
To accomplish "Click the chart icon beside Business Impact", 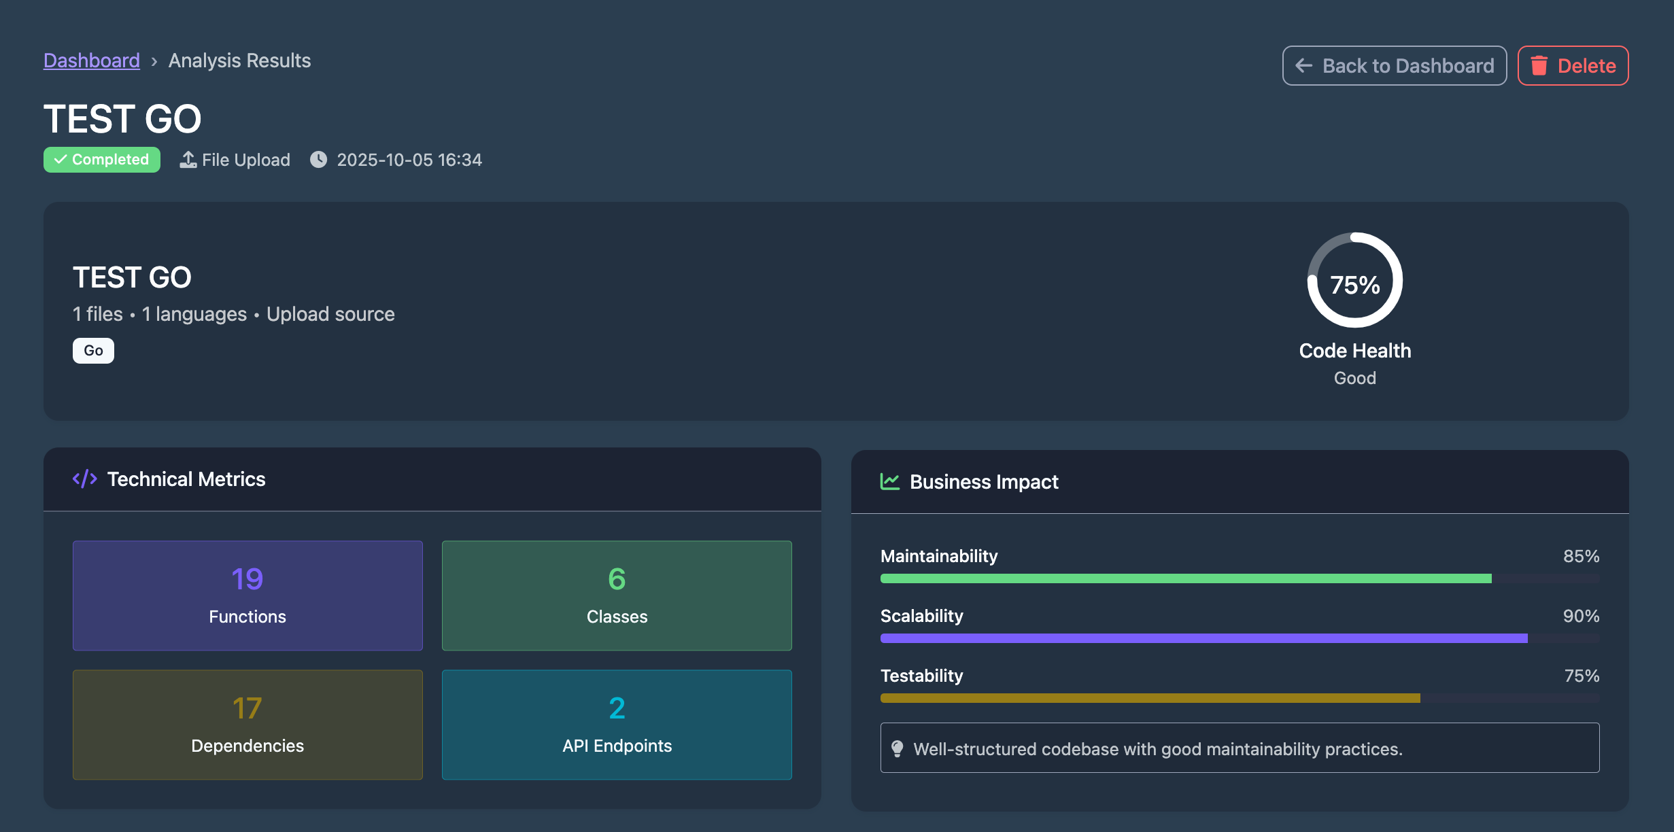I will (x=889, y=481).
